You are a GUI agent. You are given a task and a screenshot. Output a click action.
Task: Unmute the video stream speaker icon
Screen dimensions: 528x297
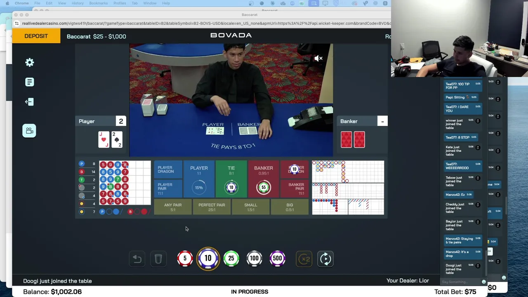point(318,58)
